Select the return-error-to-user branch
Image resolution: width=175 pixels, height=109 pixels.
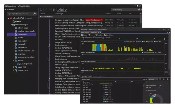pos(25,51)
